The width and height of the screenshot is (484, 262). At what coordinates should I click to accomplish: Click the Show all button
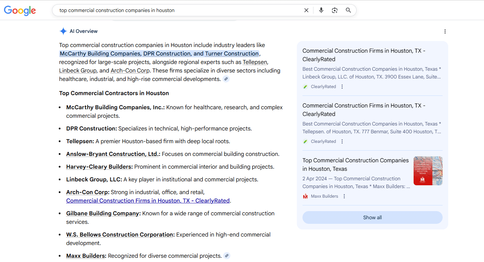372,217
